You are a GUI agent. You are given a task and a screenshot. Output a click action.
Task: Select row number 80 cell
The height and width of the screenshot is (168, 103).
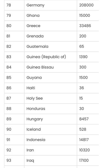(x=14, y=26)
